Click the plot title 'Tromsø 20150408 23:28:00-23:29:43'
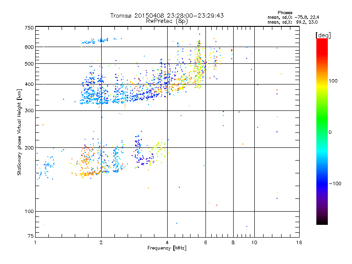 click(x=167, y=15)
